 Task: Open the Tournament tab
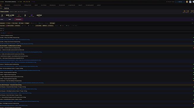pyautogui.click(x=89, y=5)
